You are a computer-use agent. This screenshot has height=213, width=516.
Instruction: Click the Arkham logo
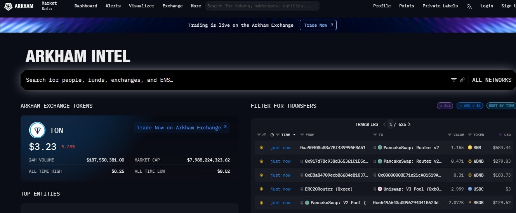click(18, 6)
